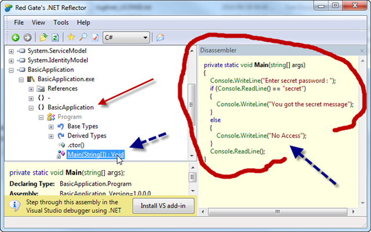Image resolution: width=371 pixels, height=232 pixels.
Task: Click Console.WriteLine in the No Access line
Action: pos(242,136)
